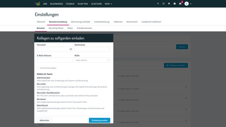Select the Rollen sub-tab
This screenshot has height=127, width=226.
point(70,28)
